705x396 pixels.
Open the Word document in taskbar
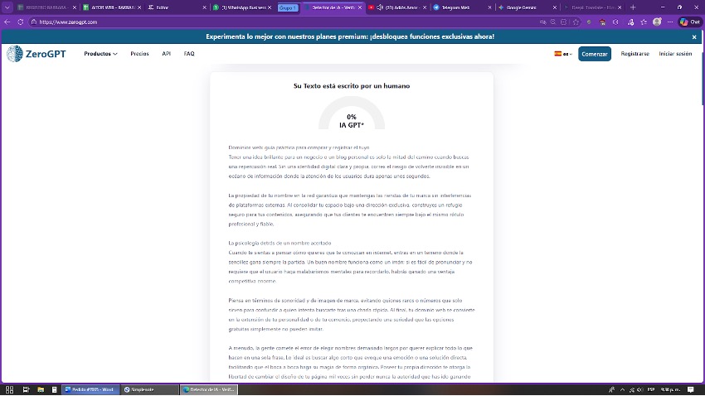tap(88, 389)
